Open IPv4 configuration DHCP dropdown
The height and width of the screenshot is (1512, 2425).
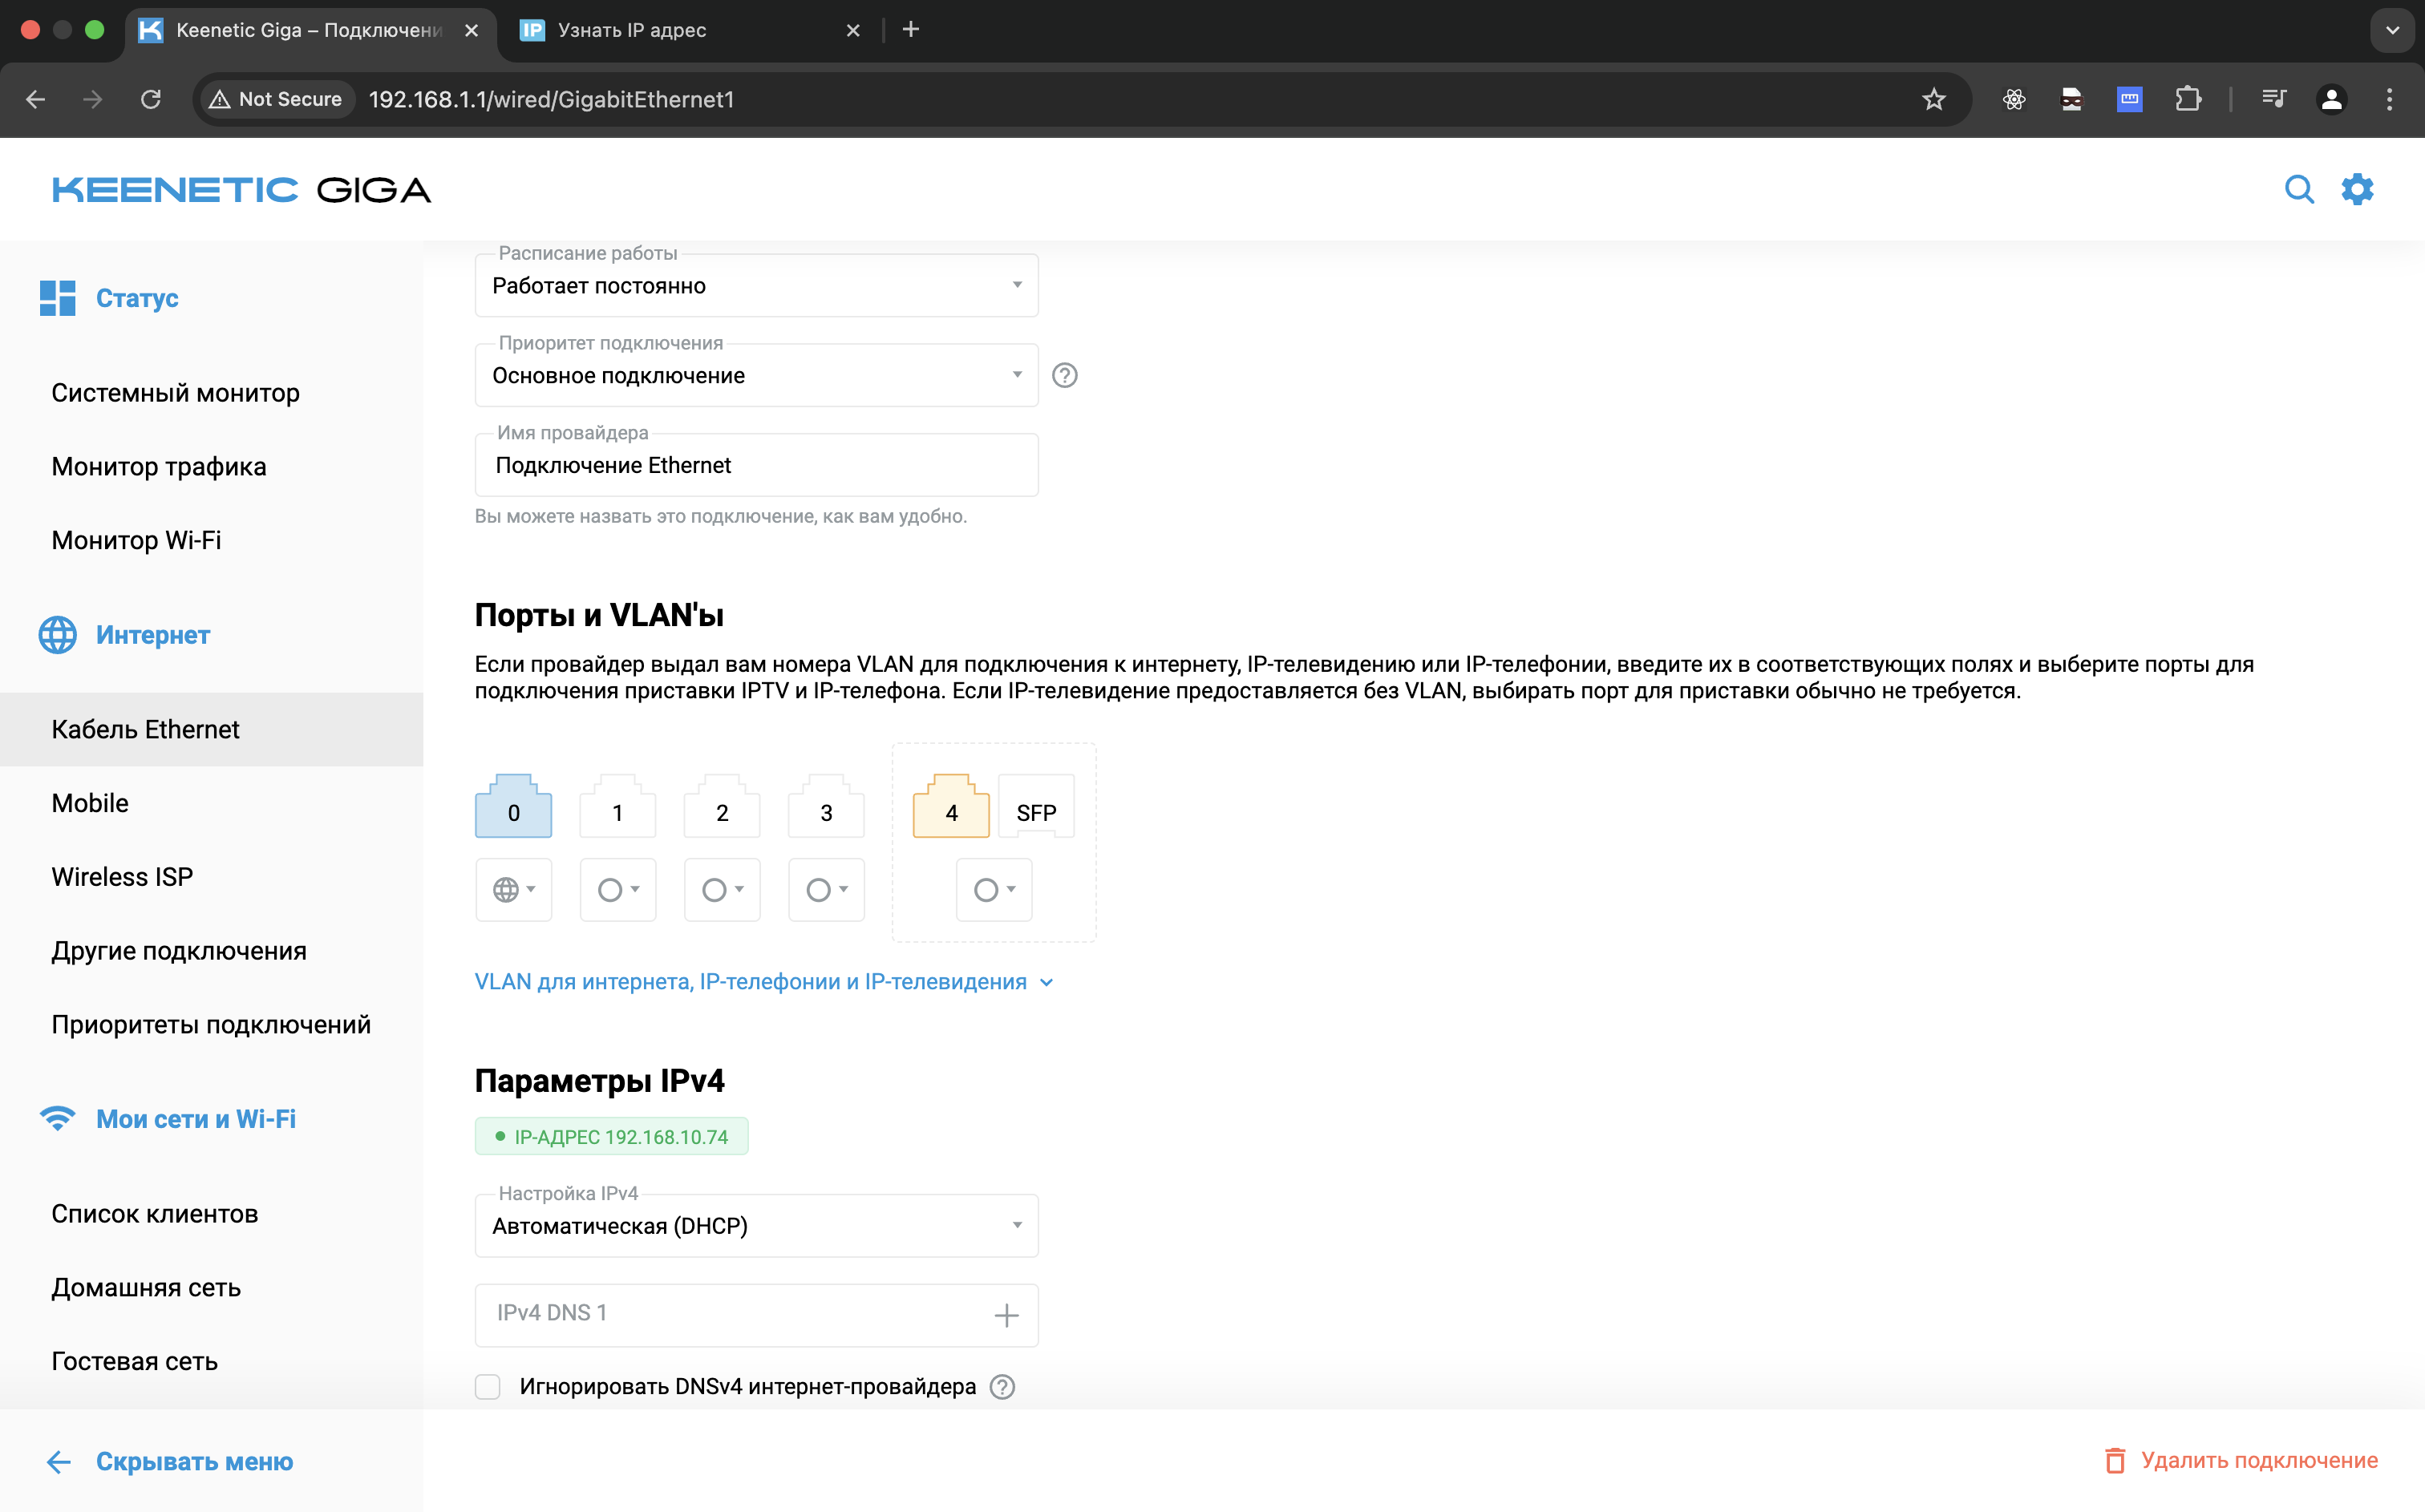click(756, 1226)
